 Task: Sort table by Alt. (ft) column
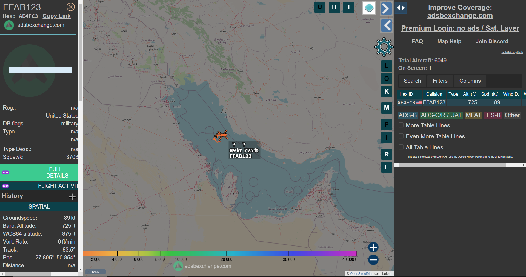470,94
